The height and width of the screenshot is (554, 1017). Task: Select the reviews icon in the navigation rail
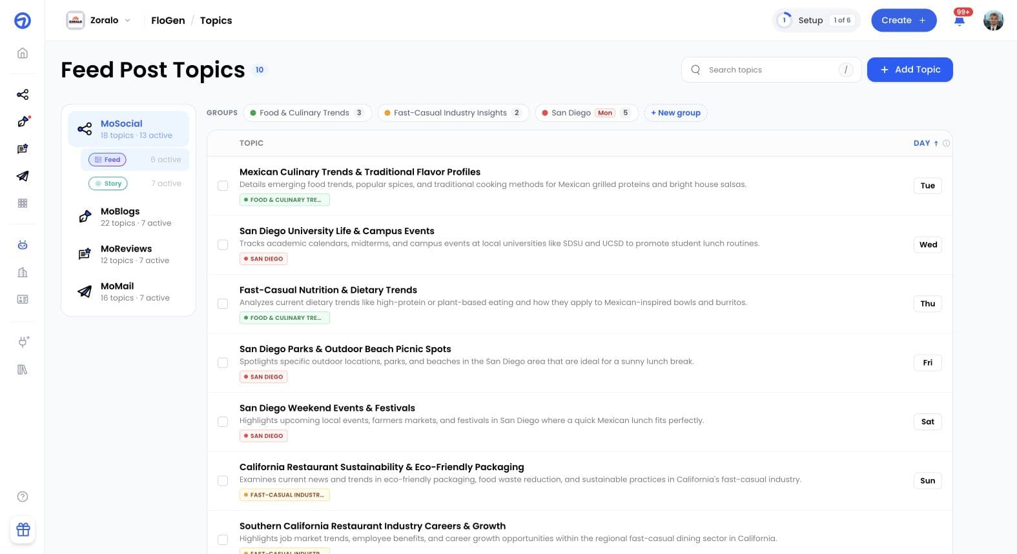(23, 149)
